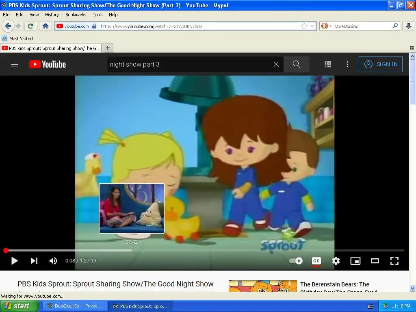This screenshot has height=312, width=416.
Task: Mute the video volume
Action: tap(53, 261)
